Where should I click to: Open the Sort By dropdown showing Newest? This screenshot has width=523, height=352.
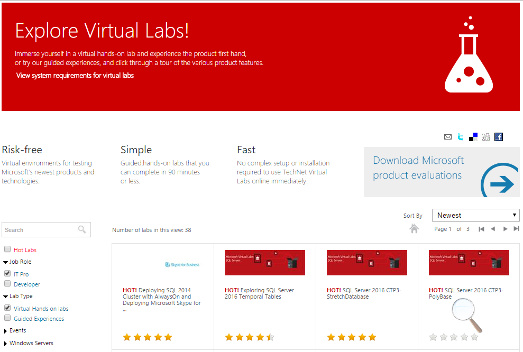click(x=475, y=215)
